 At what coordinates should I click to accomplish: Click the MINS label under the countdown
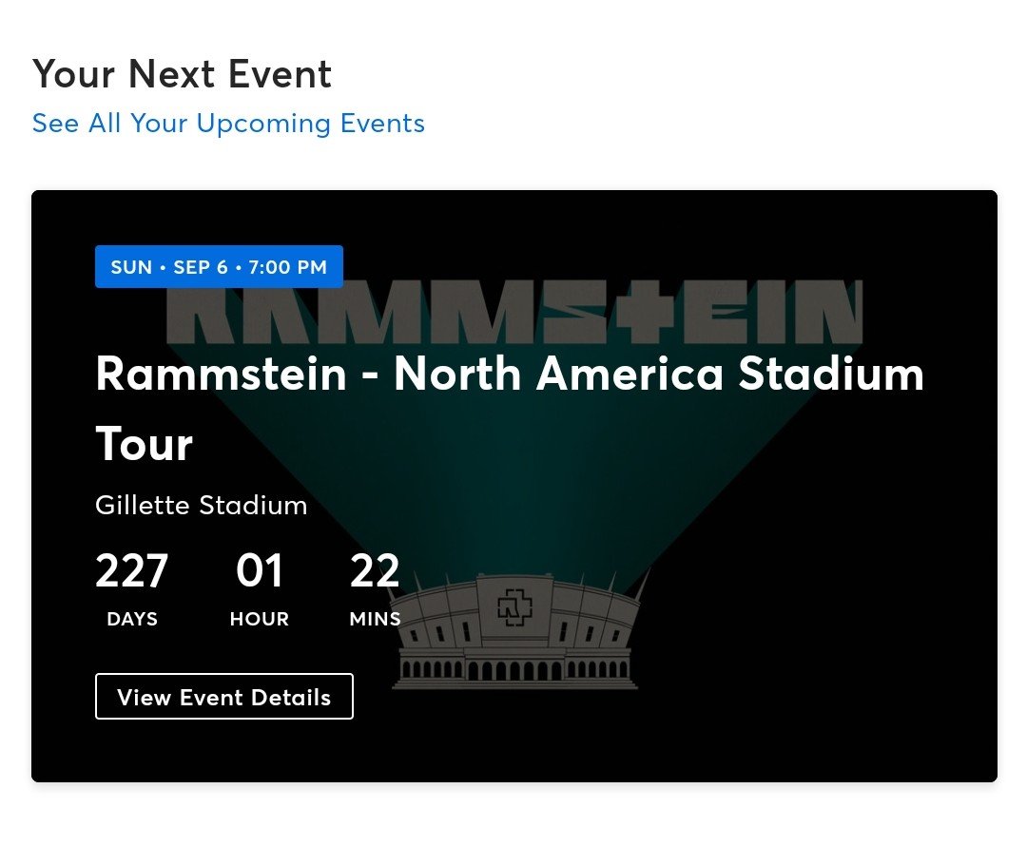376,619
